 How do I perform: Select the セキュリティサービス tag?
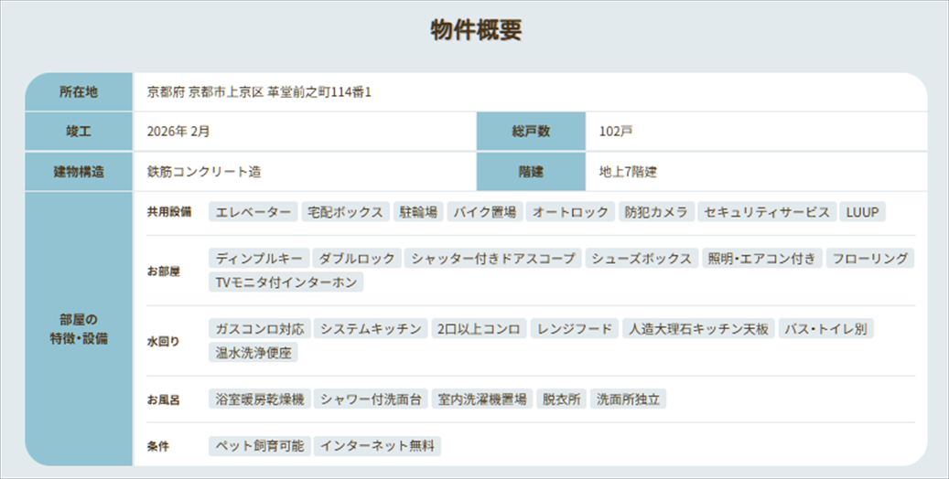(x=767, y=212)
